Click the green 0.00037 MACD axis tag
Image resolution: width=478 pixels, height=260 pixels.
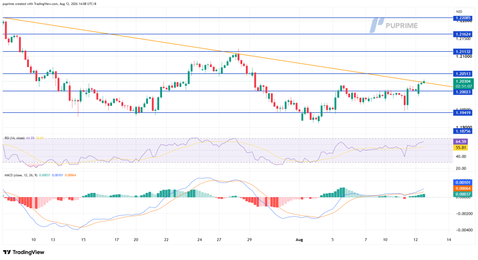click(x=463, y=194)
